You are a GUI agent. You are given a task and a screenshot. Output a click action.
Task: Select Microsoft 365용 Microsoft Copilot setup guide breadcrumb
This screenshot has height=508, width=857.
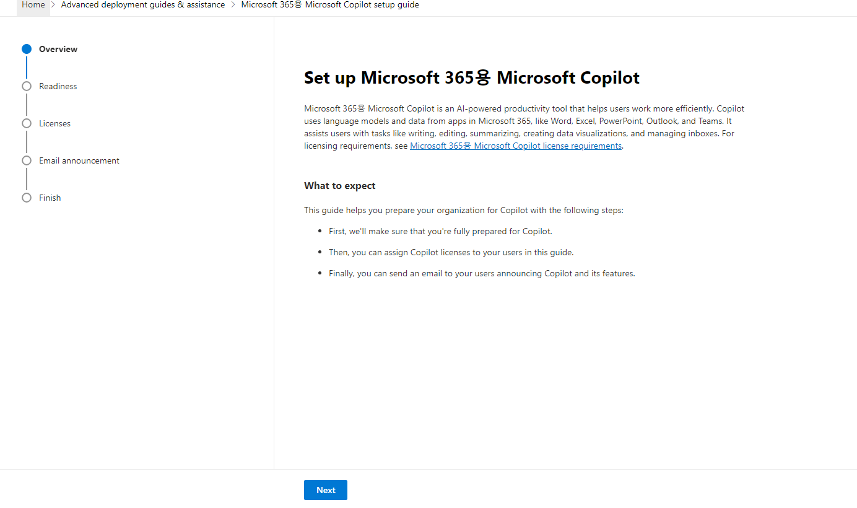click(330, 5)
